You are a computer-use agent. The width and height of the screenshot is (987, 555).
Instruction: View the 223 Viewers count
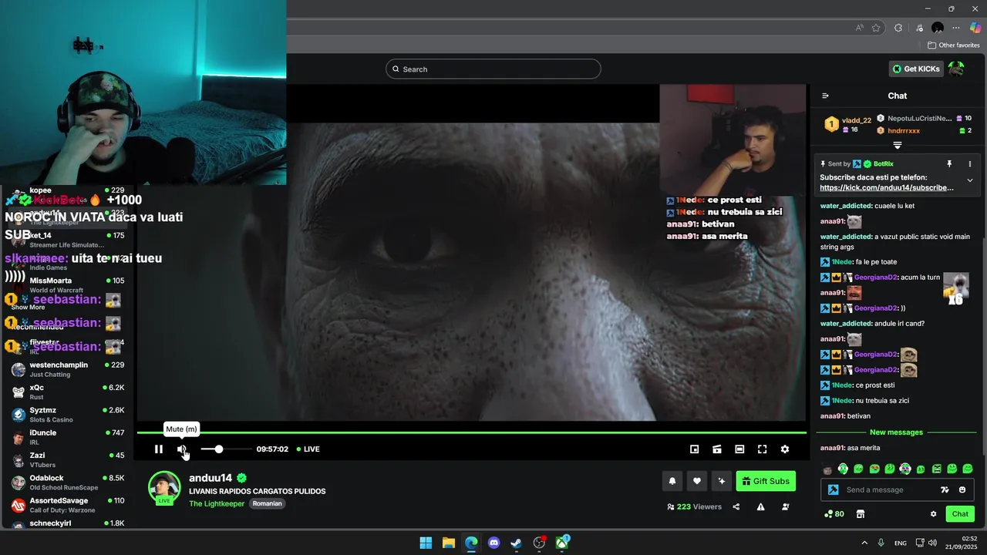[x=695, y=507]
